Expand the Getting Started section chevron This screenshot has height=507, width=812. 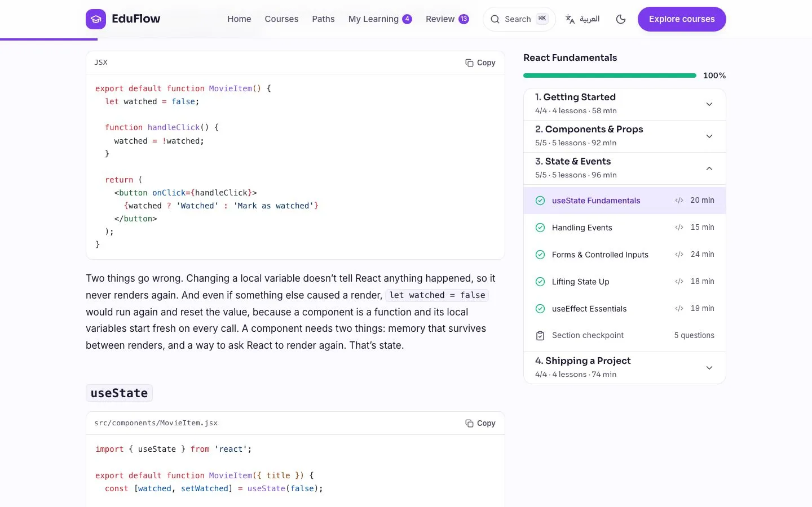709,104
